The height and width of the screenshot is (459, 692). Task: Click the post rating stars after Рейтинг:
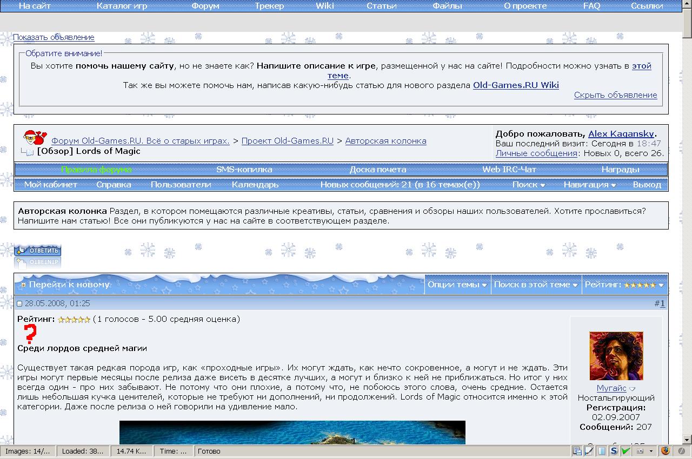coord(74,320)
